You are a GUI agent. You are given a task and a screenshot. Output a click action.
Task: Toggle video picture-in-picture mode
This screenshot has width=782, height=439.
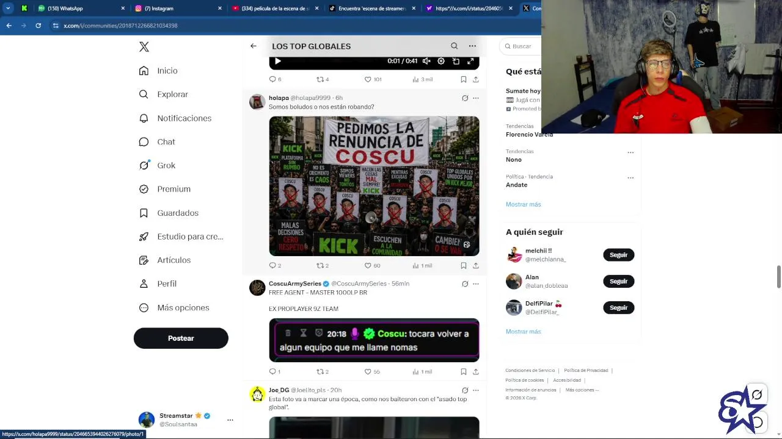click(456, 61)
